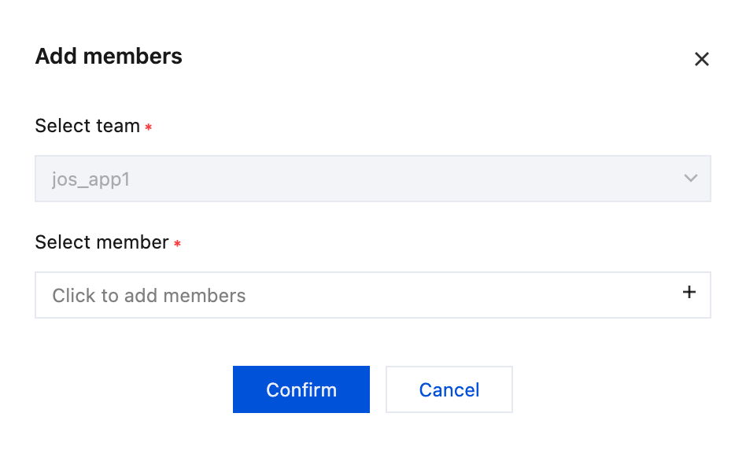Select the jos_app1 team value text
The height and width of the screenshot is (450, 746).
point(90,179)
